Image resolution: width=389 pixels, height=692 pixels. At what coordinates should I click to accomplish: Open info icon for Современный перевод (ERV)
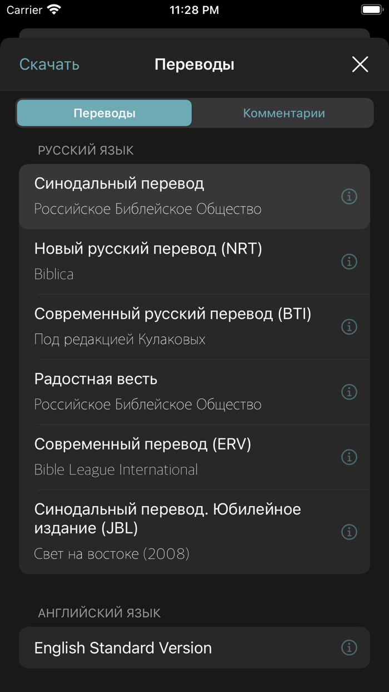349,457
